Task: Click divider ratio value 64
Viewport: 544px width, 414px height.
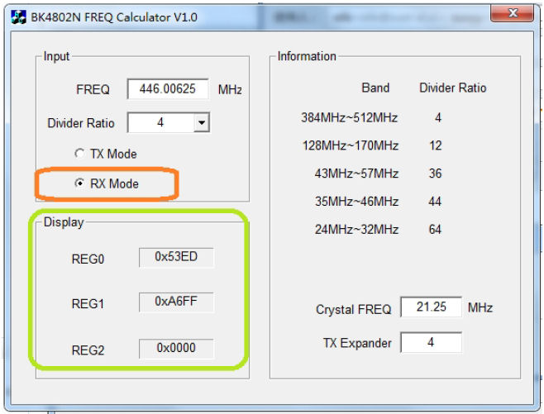Action: [435, 229]
